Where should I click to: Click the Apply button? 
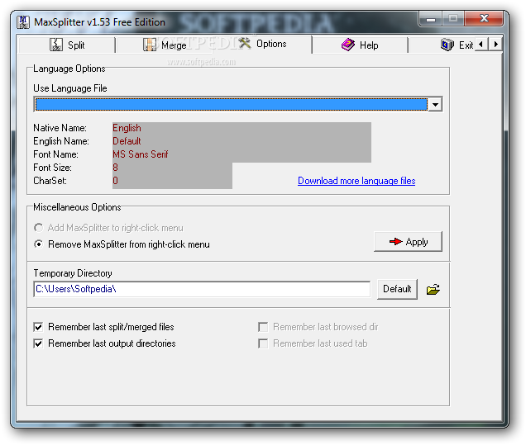click(408, 241)
